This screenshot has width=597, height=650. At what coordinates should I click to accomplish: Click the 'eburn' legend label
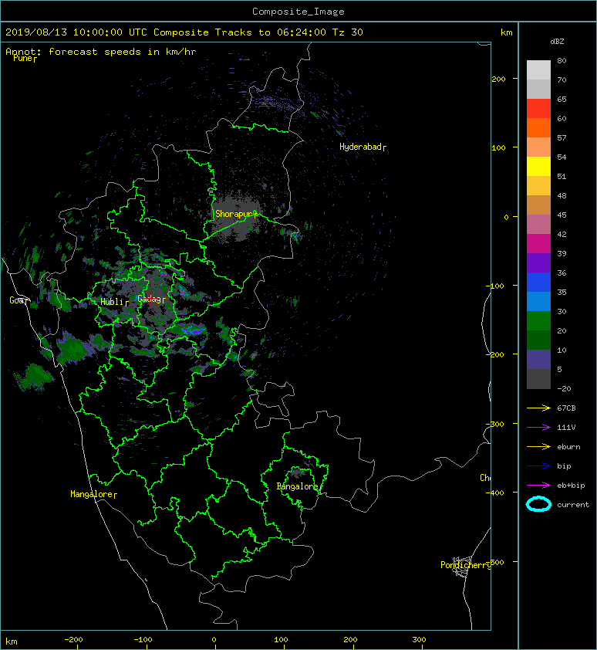click(x=568, y=447)
